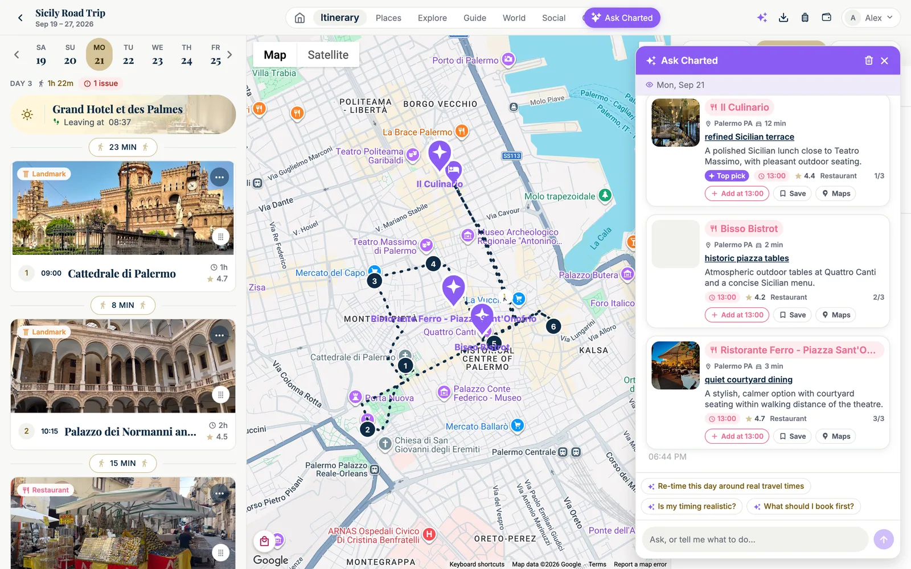Click the drag handle on Palazzo dei Normanni card
The height and width of the screenshot is (569, 911).
coord(220,395)
